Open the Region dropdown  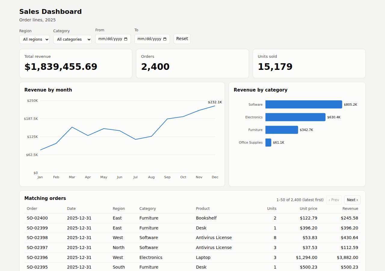pyautogui.click(x=34, y=39)
